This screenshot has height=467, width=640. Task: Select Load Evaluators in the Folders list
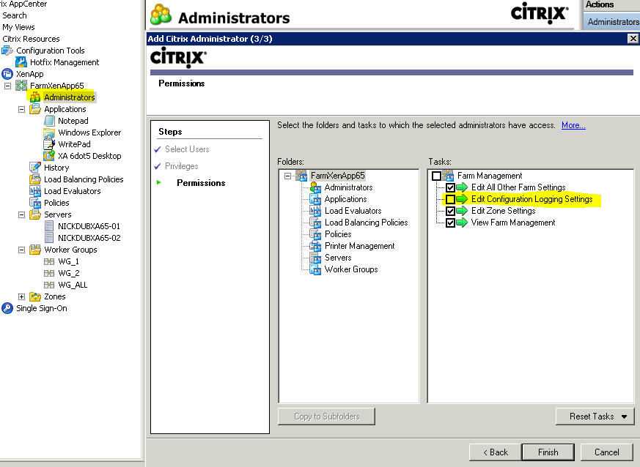(x=353, y=211)
